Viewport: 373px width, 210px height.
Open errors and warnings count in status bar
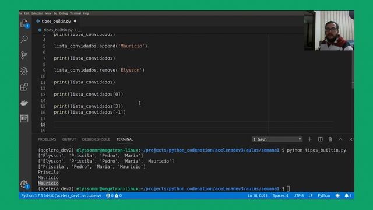point(114,195)
